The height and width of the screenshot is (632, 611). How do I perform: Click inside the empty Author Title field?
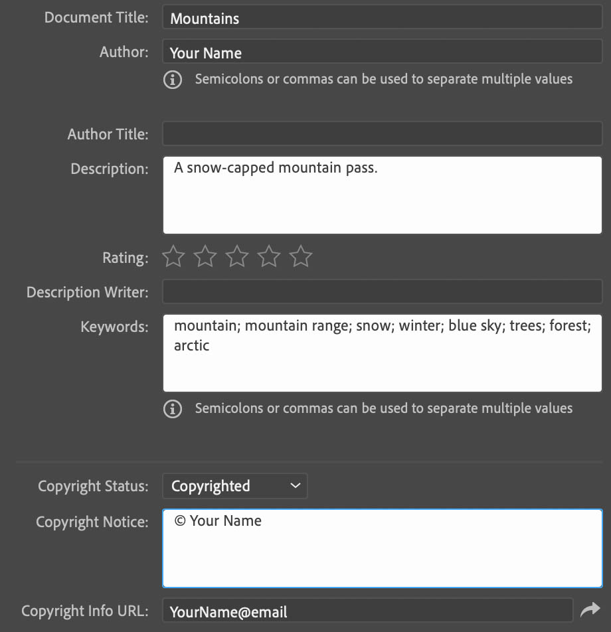pyautogui.click(x=382, y=133)
